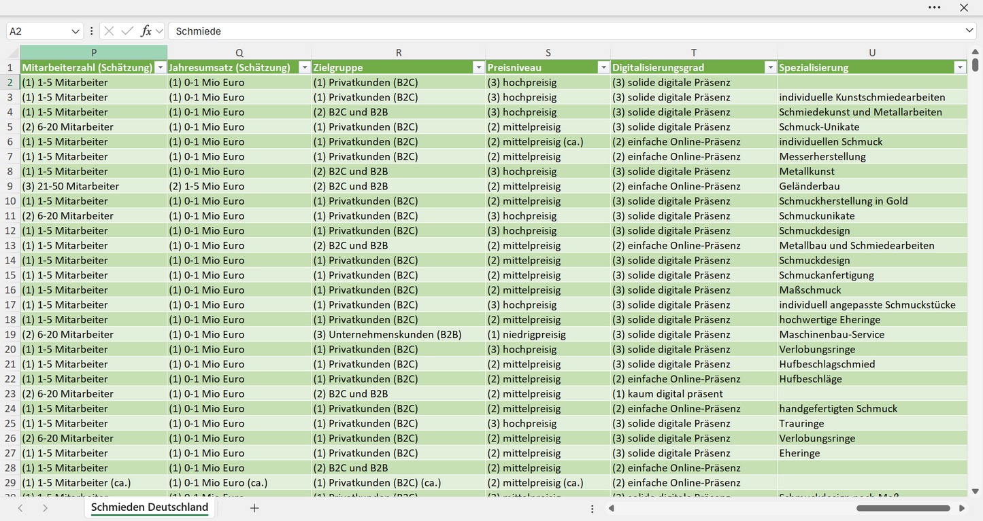Select cell 'hochwertige Eheringe'

click(872, 319)
